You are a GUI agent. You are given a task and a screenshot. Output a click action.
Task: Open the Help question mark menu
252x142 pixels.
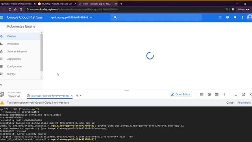click(228, 17)
